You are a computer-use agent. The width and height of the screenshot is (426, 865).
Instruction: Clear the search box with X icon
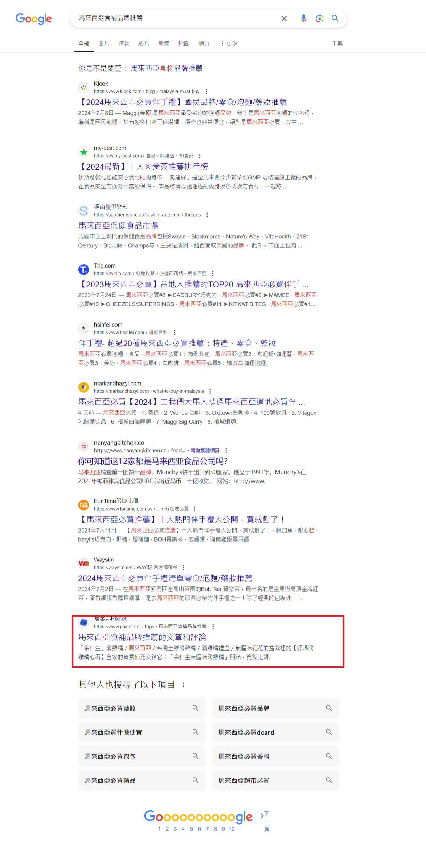(284, 18)
